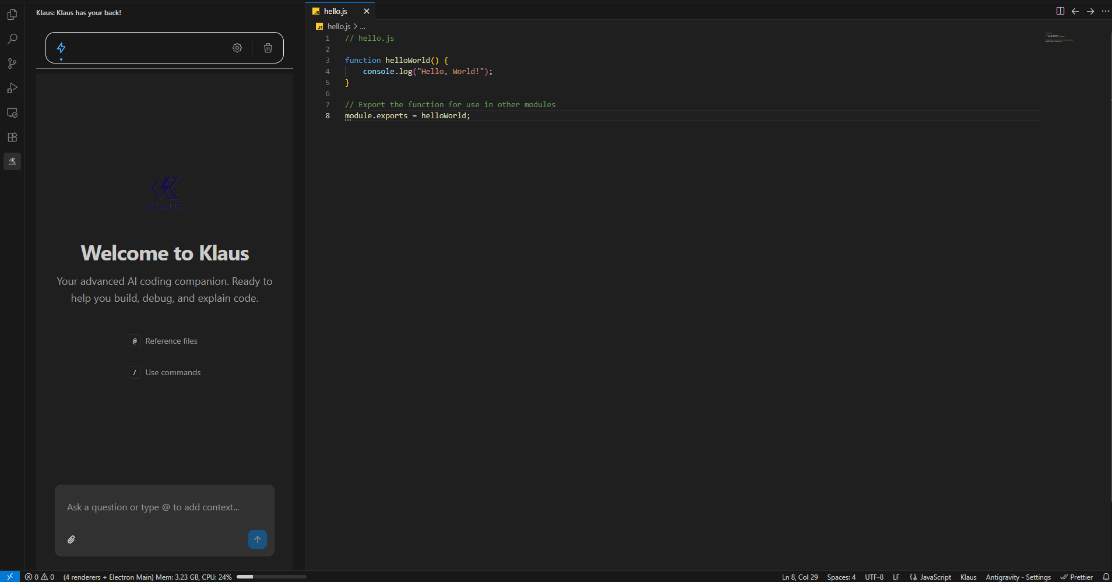Click the paperclip attach file icon
Screen dimensions: 1112x582
[71, 539]
